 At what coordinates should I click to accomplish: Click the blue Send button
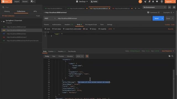coord(157,18)
